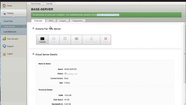Click the Bandwidth In value 0.00 GB
This screenshot has width=186, height=105.
point(67,104)
